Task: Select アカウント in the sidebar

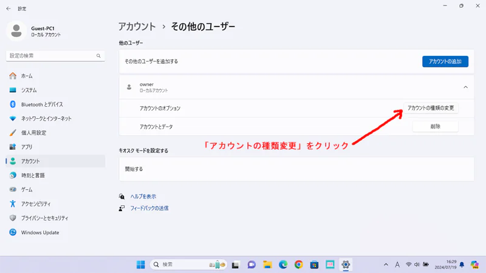Action: (x=55, y=161)
